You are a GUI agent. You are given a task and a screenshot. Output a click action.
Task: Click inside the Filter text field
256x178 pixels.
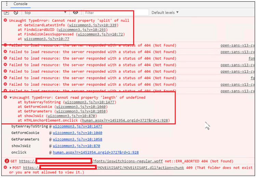tap(116, 13)
